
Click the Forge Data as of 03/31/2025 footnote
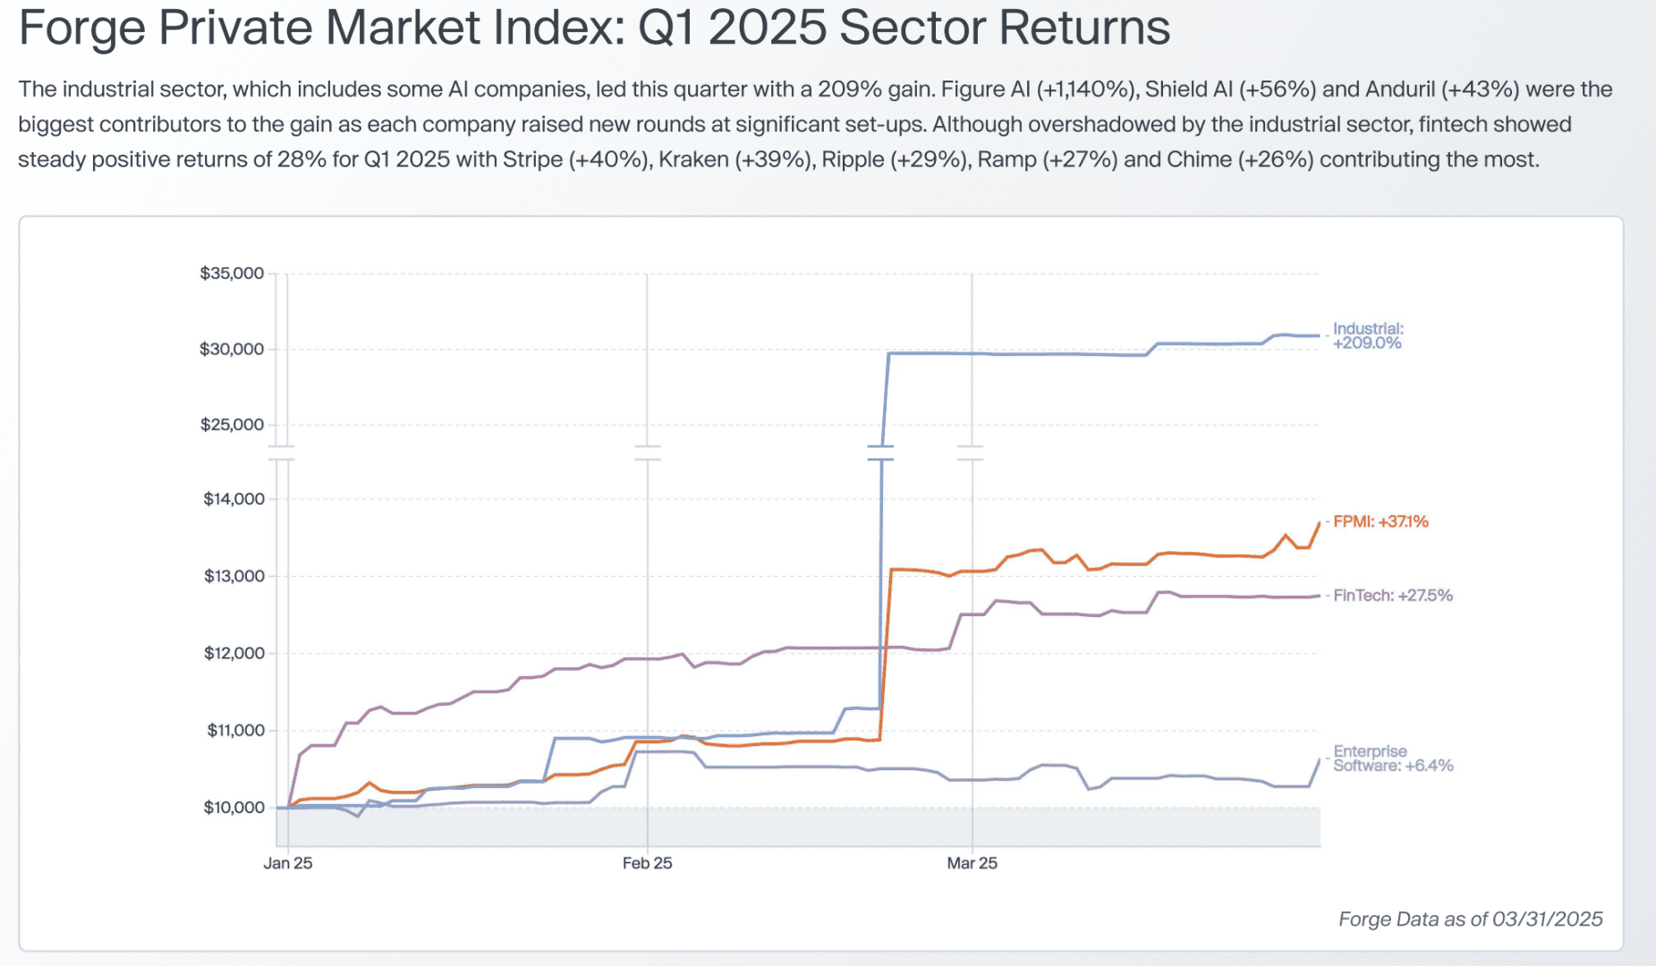click(1470, 919)
